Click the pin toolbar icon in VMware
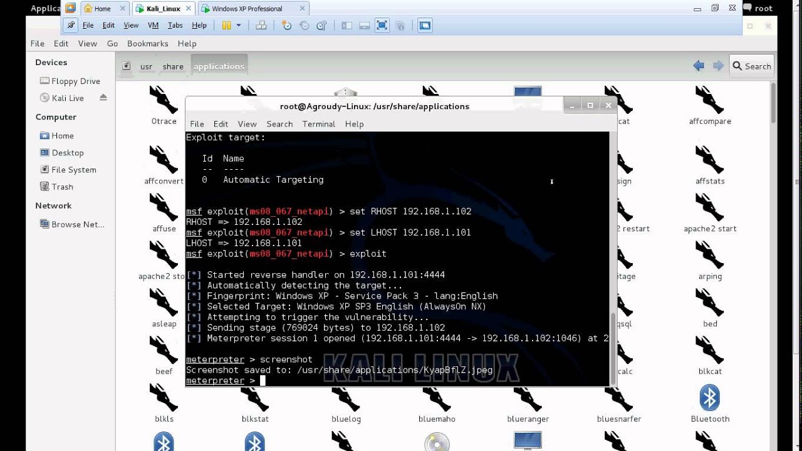 (x=71, y=25)
